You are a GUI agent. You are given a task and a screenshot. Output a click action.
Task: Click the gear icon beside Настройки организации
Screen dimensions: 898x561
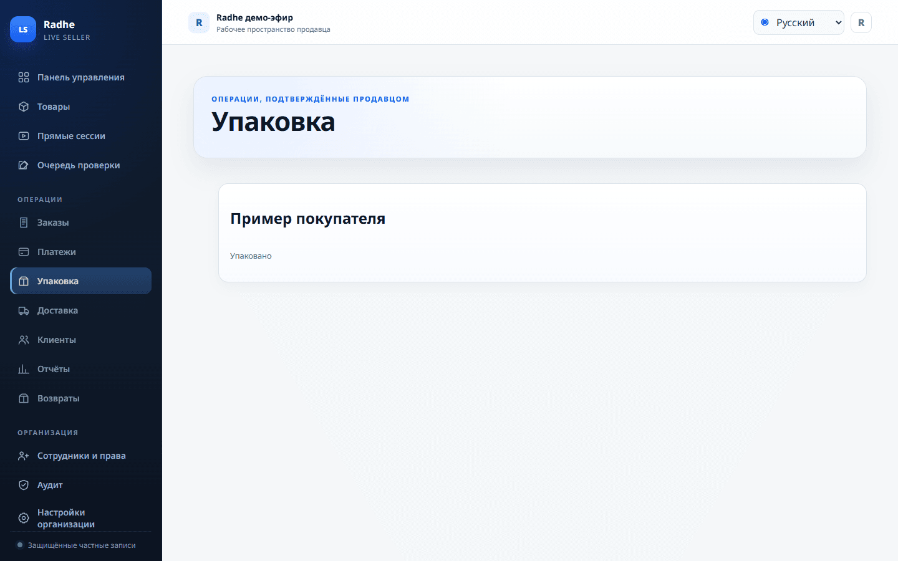point(24,518)
